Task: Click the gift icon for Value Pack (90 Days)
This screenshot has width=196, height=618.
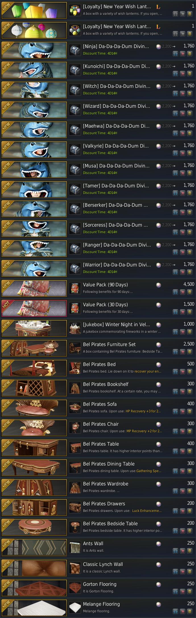Action: tap(176, 292)
